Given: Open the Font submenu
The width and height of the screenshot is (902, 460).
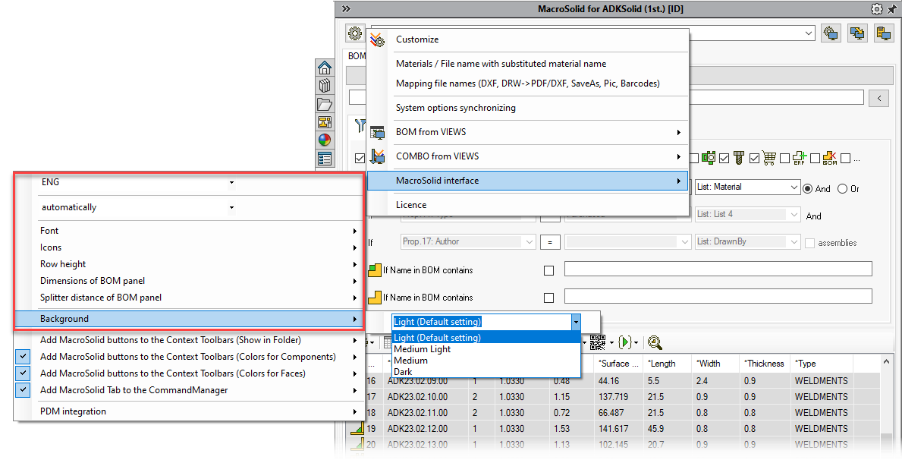Looking at the screenshot, I should tap(189, 231).
